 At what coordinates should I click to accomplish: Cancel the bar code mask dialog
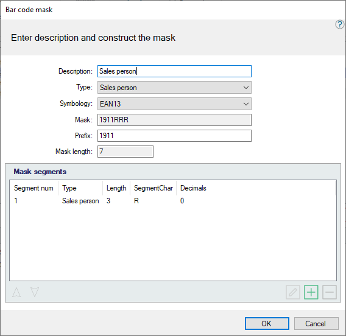click(x=316, y=323)
